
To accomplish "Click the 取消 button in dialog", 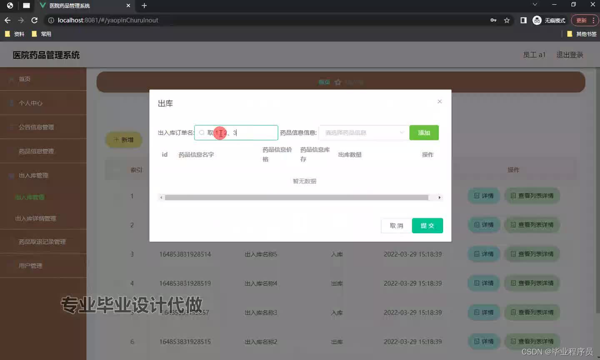I will click(396, 225).
